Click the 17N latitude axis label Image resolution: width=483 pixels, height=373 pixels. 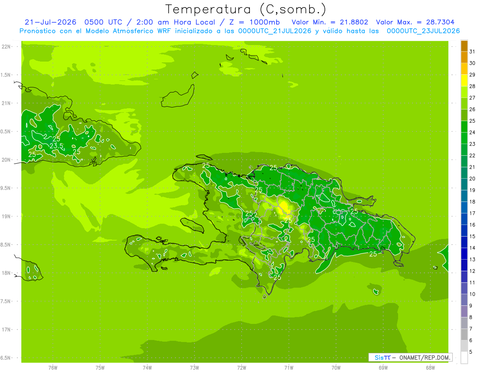tap(6, 330)
